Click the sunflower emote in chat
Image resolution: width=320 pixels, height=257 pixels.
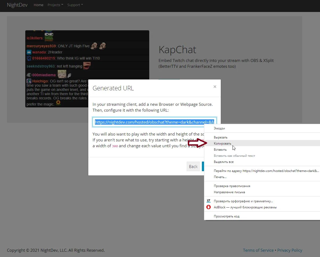pos(58,103)
